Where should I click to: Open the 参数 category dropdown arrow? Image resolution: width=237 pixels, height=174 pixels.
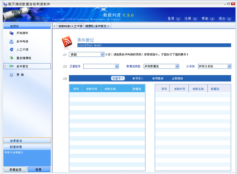point(102,54)
